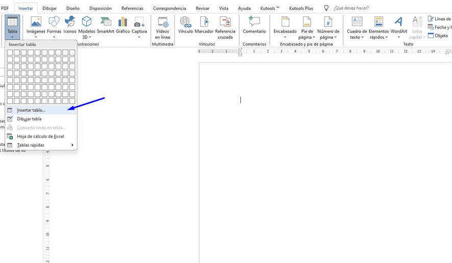The image size is (452, 263).
Task: Open the Tablas rápidas submenu arrow
Action: pos(72,145)
